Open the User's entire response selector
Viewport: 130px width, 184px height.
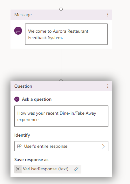point(61,146)
